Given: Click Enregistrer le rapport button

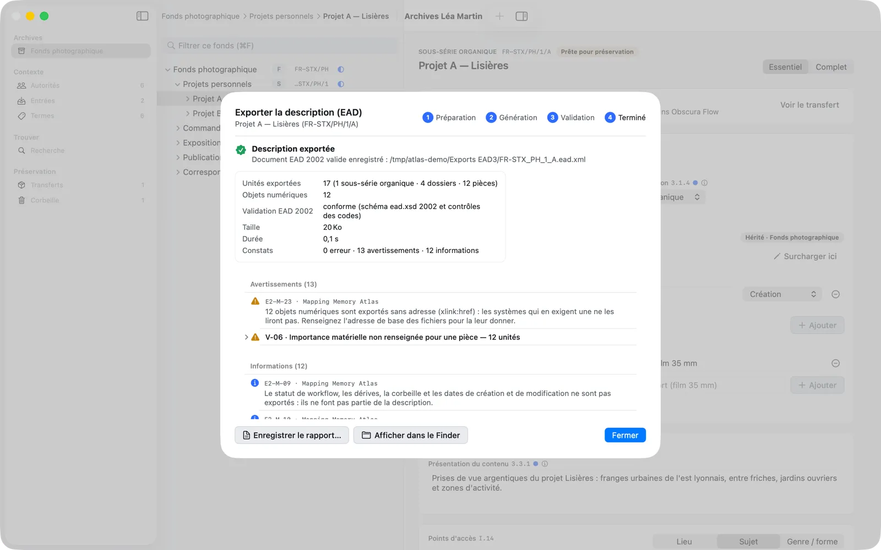Looking at the screenshot, I should point(292,435).
